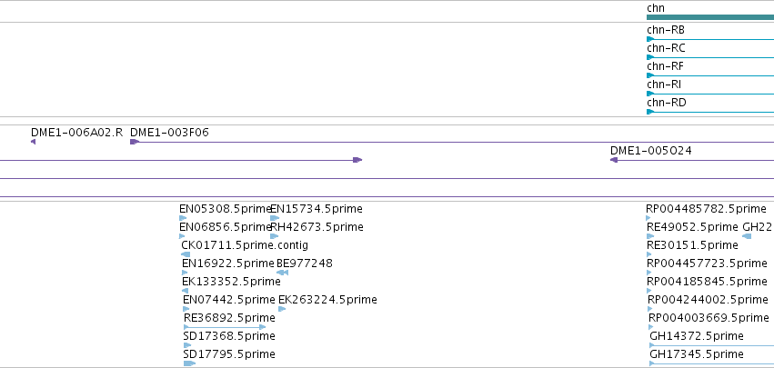Screen dimensions: 774x368
Task: Select the GH14372.5prime EST line
Action: click(711, 346)
